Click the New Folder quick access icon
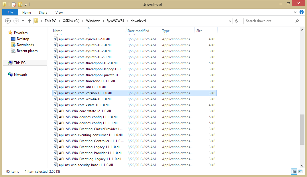 pyautogui.click(x=20, y=4)
